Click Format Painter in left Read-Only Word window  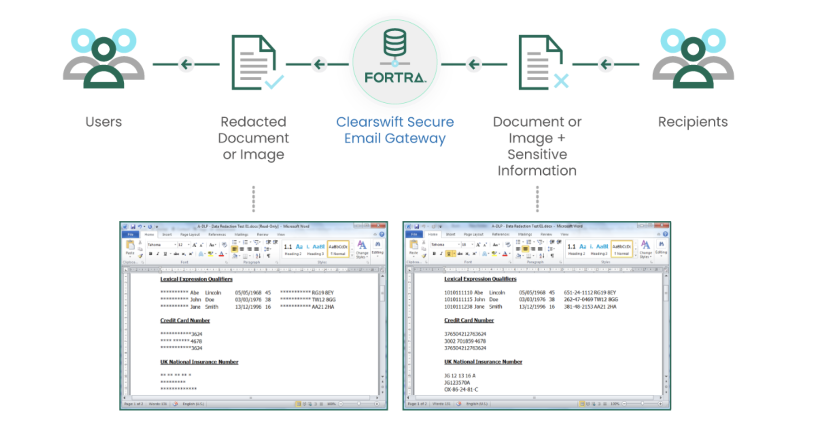(140, 256)
